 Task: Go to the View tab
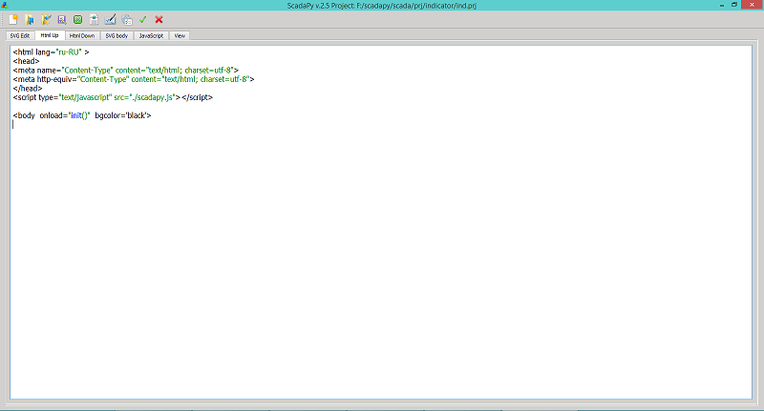point(180,35)
